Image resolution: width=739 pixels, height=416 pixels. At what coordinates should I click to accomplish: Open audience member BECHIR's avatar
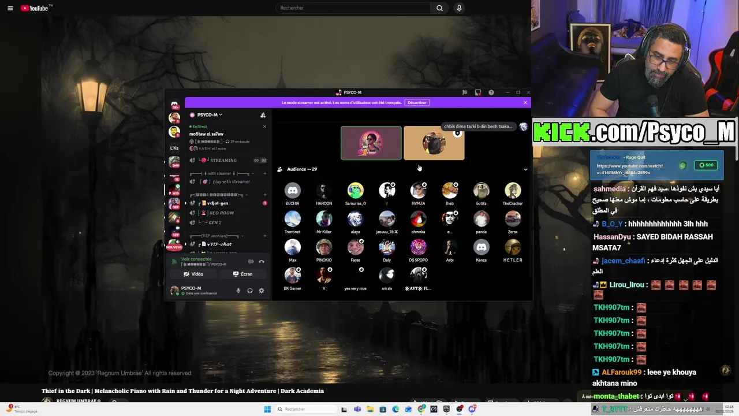[x=293, y=191]
